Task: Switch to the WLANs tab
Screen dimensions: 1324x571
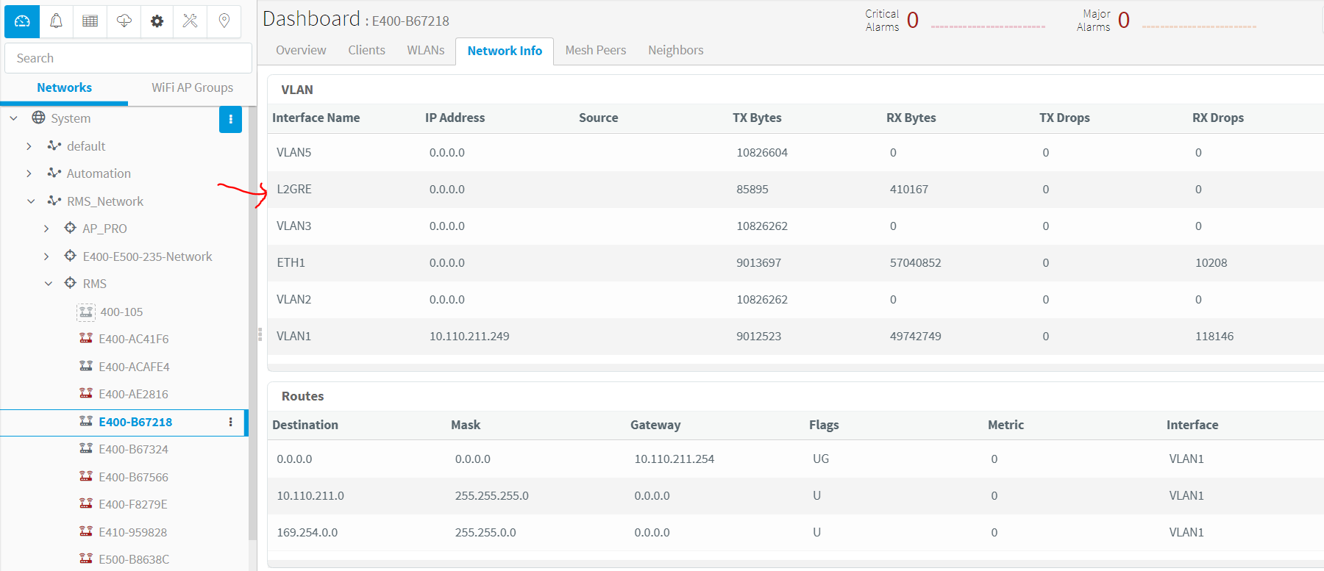Action: tap(425, 50)
